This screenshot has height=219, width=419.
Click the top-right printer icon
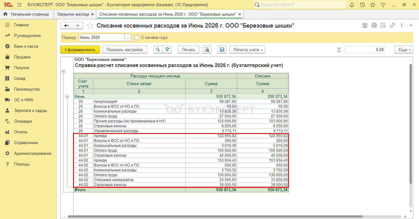click(x=374, y=25)
